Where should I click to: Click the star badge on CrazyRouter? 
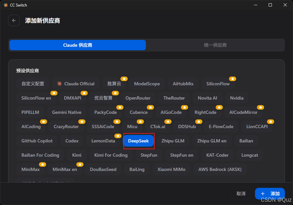82,122
